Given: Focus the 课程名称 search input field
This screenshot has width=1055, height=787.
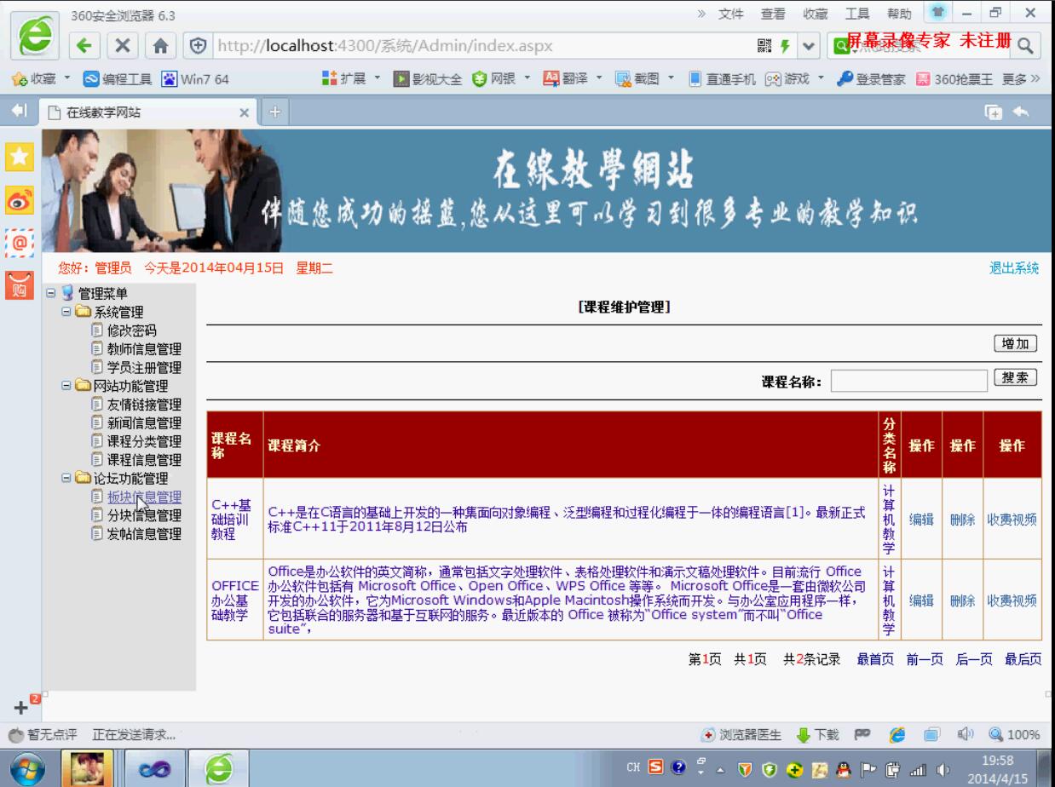Looking at the screenshot, I should pos(908,381).
